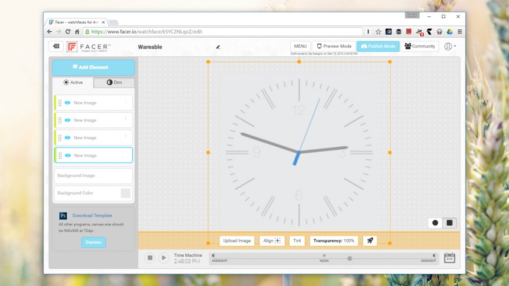This screenshot has height=286, width=509.
Task: Click the extension icon with red badge
Action: [x=420, y=32]
